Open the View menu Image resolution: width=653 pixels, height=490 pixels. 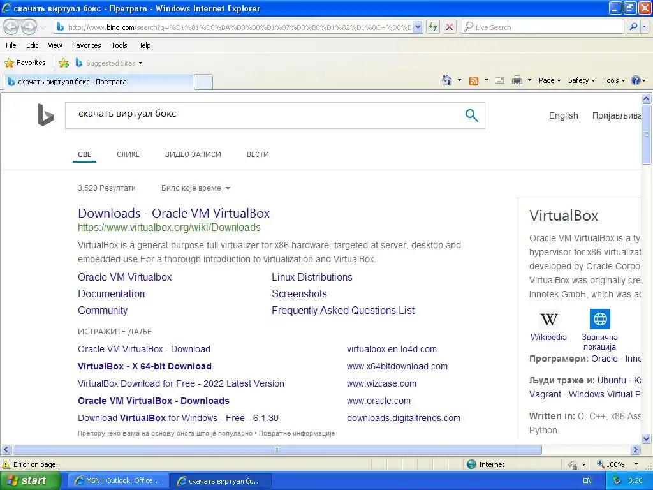[x=55, y=45]
